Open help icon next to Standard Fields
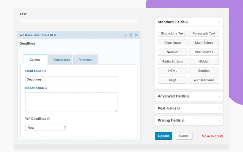This screenshot has width=243, height=152. 187,22
